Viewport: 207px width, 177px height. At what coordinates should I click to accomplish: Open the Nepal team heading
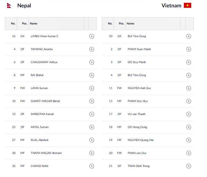24,6
